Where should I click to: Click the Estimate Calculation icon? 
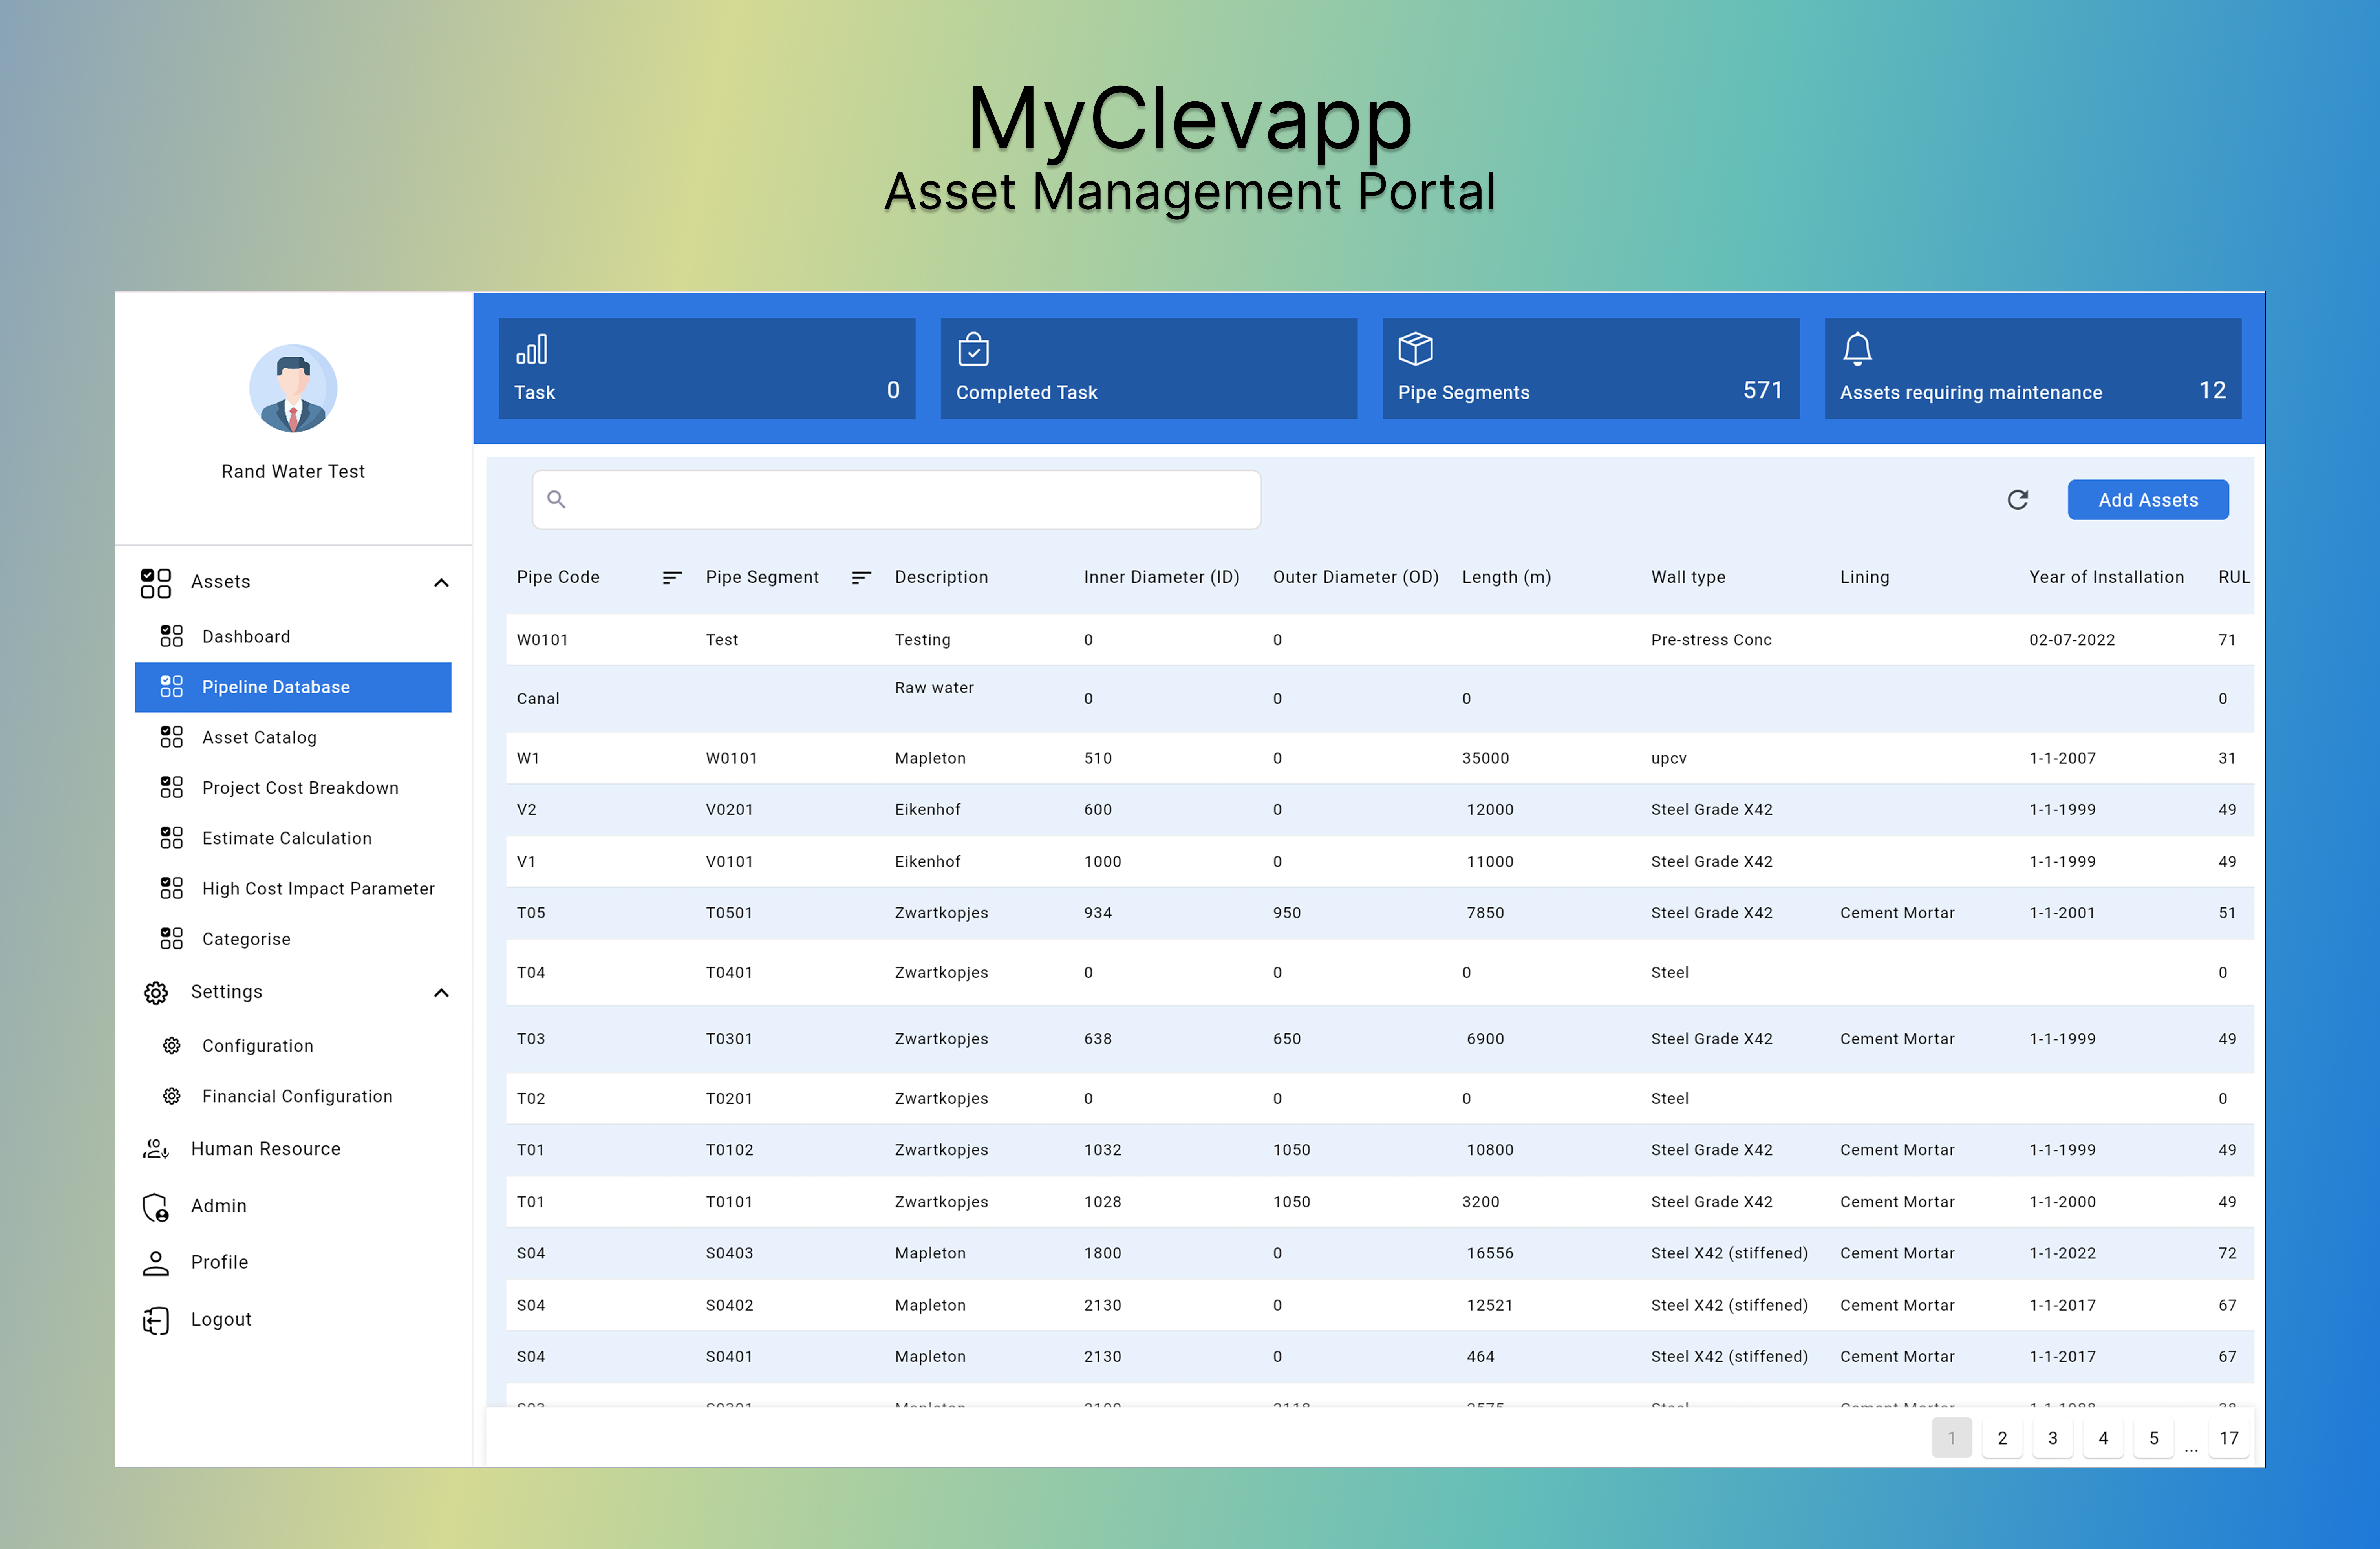coord(172,838)
